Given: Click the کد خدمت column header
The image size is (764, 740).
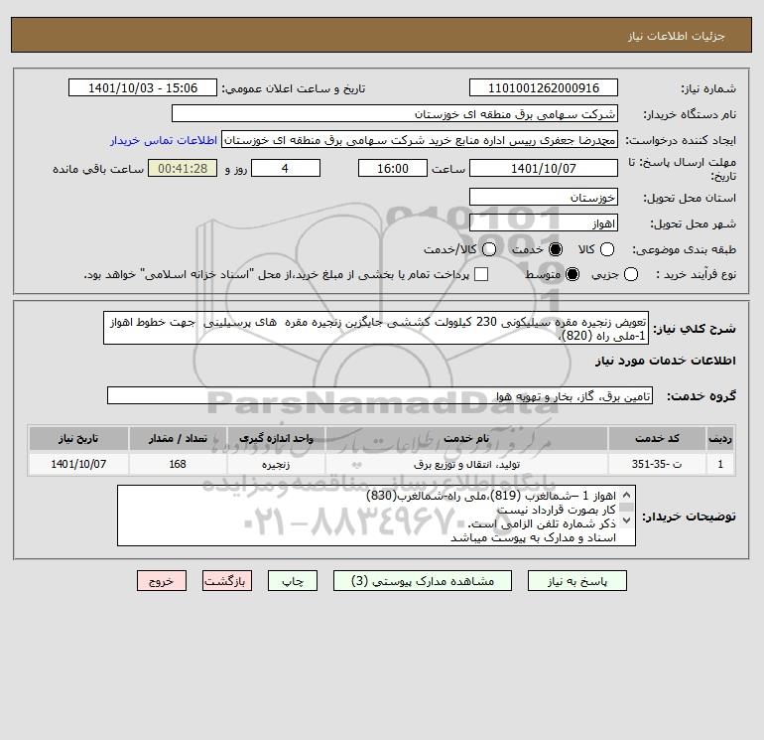Looking at the screenshot, I should tap(657, 438).
